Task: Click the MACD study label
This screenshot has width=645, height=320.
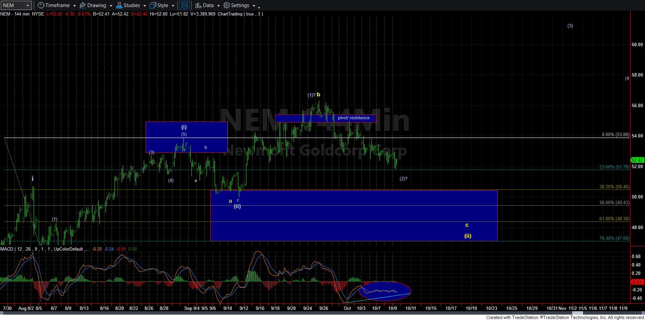Action: pyautogui.click(x=45, y=249)
